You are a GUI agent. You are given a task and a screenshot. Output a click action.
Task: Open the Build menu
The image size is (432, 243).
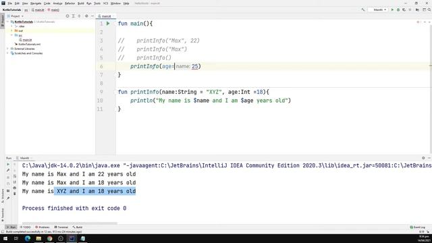pyautogui.click(x=81, y=3)
